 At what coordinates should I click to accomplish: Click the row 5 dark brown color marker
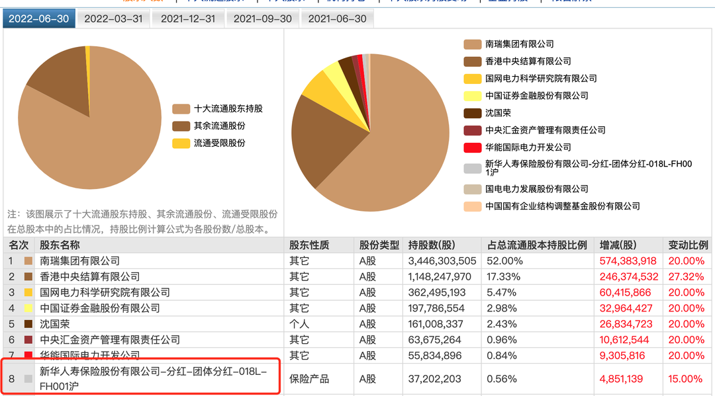[x=28, y=325]
